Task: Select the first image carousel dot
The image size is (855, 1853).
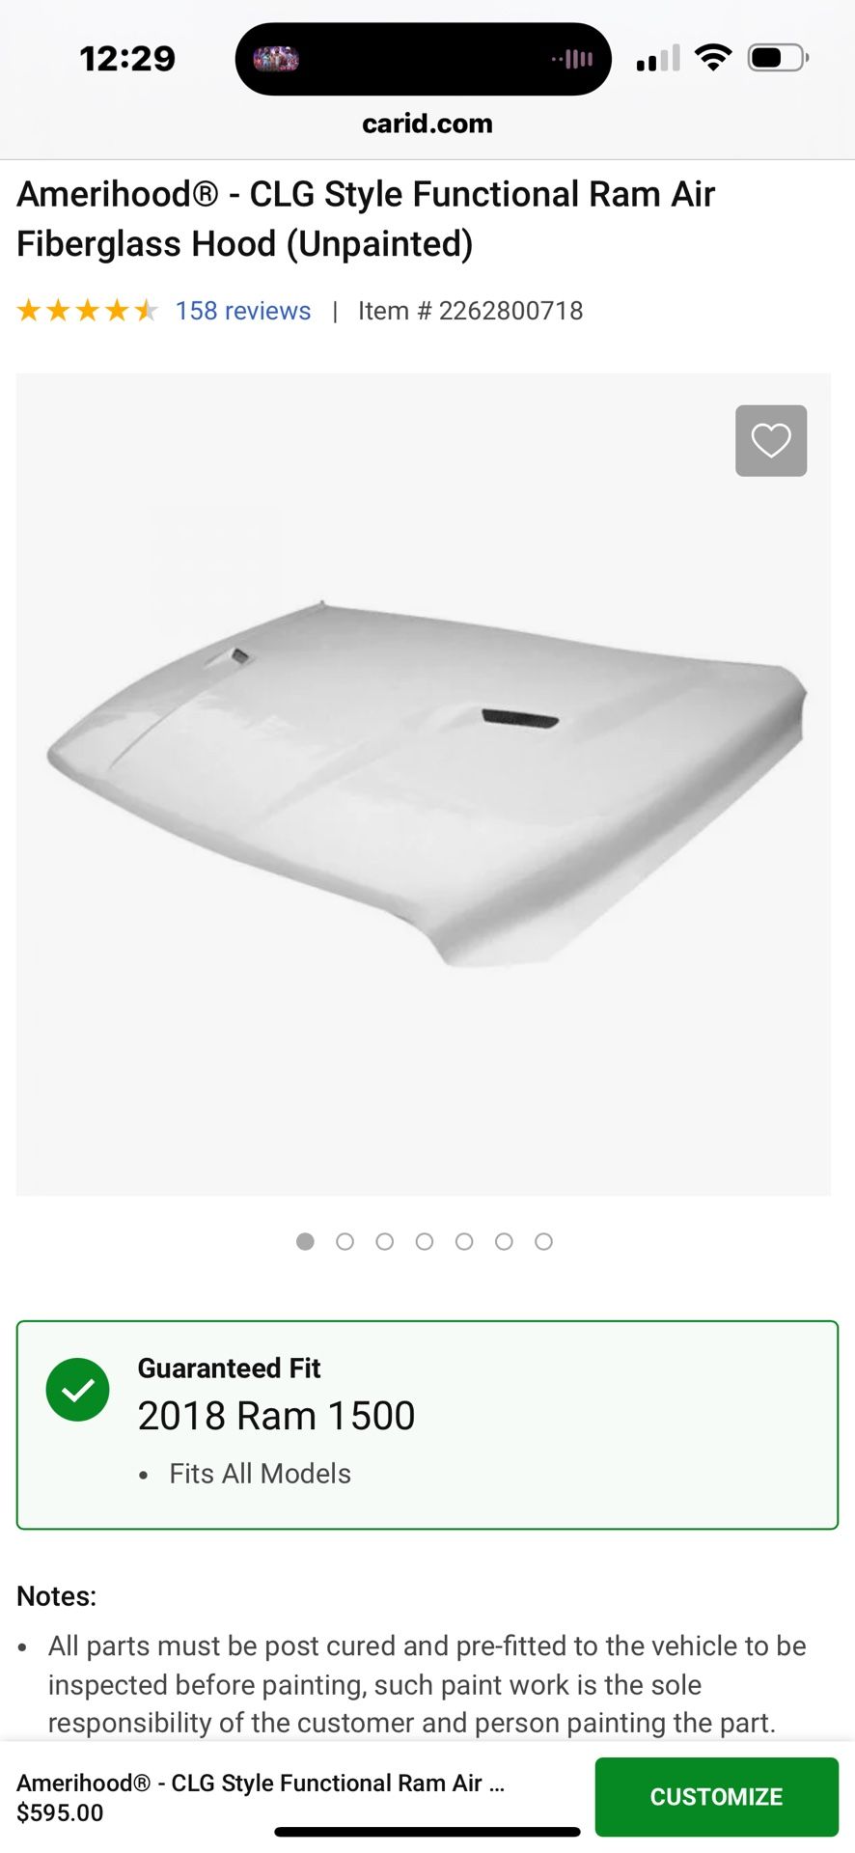Action: (305, 1241)
